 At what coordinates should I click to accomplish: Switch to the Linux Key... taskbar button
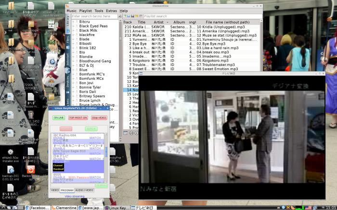[x=117, y=208]
